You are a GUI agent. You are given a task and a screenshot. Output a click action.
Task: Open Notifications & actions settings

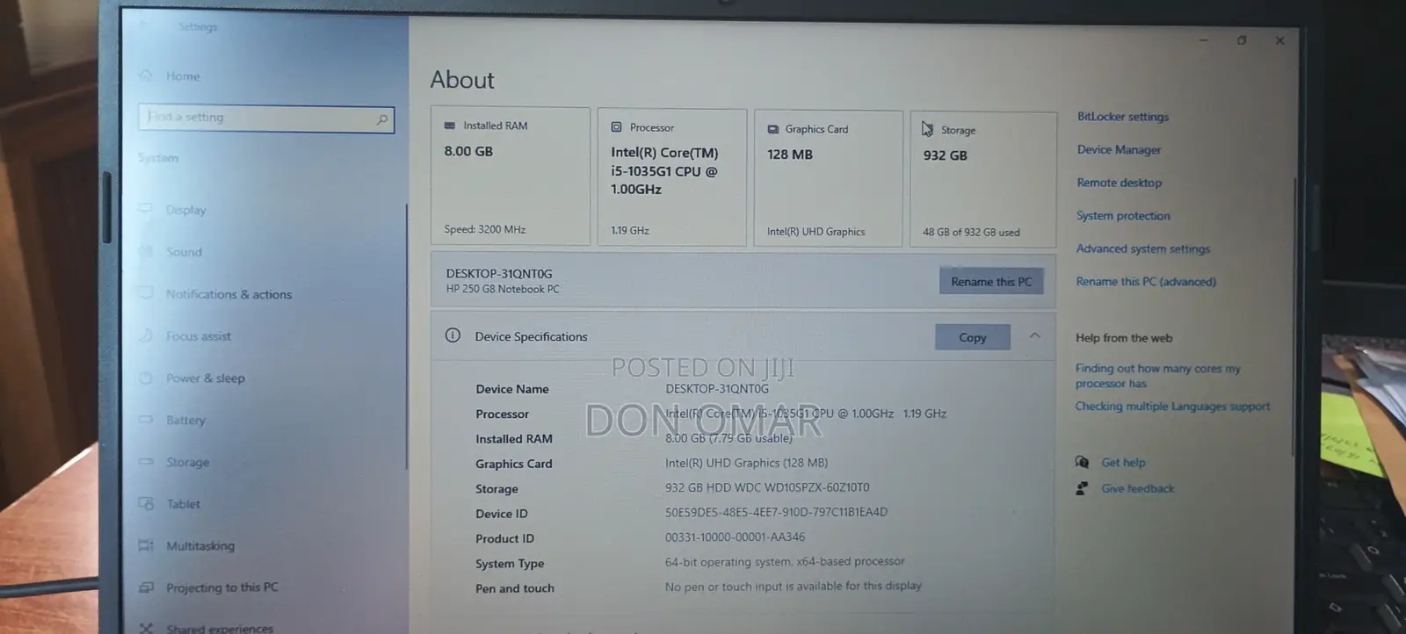228,294
